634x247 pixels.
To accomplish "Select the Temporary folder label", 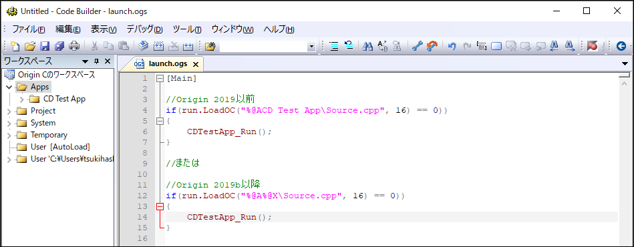I will click(49, 135).
